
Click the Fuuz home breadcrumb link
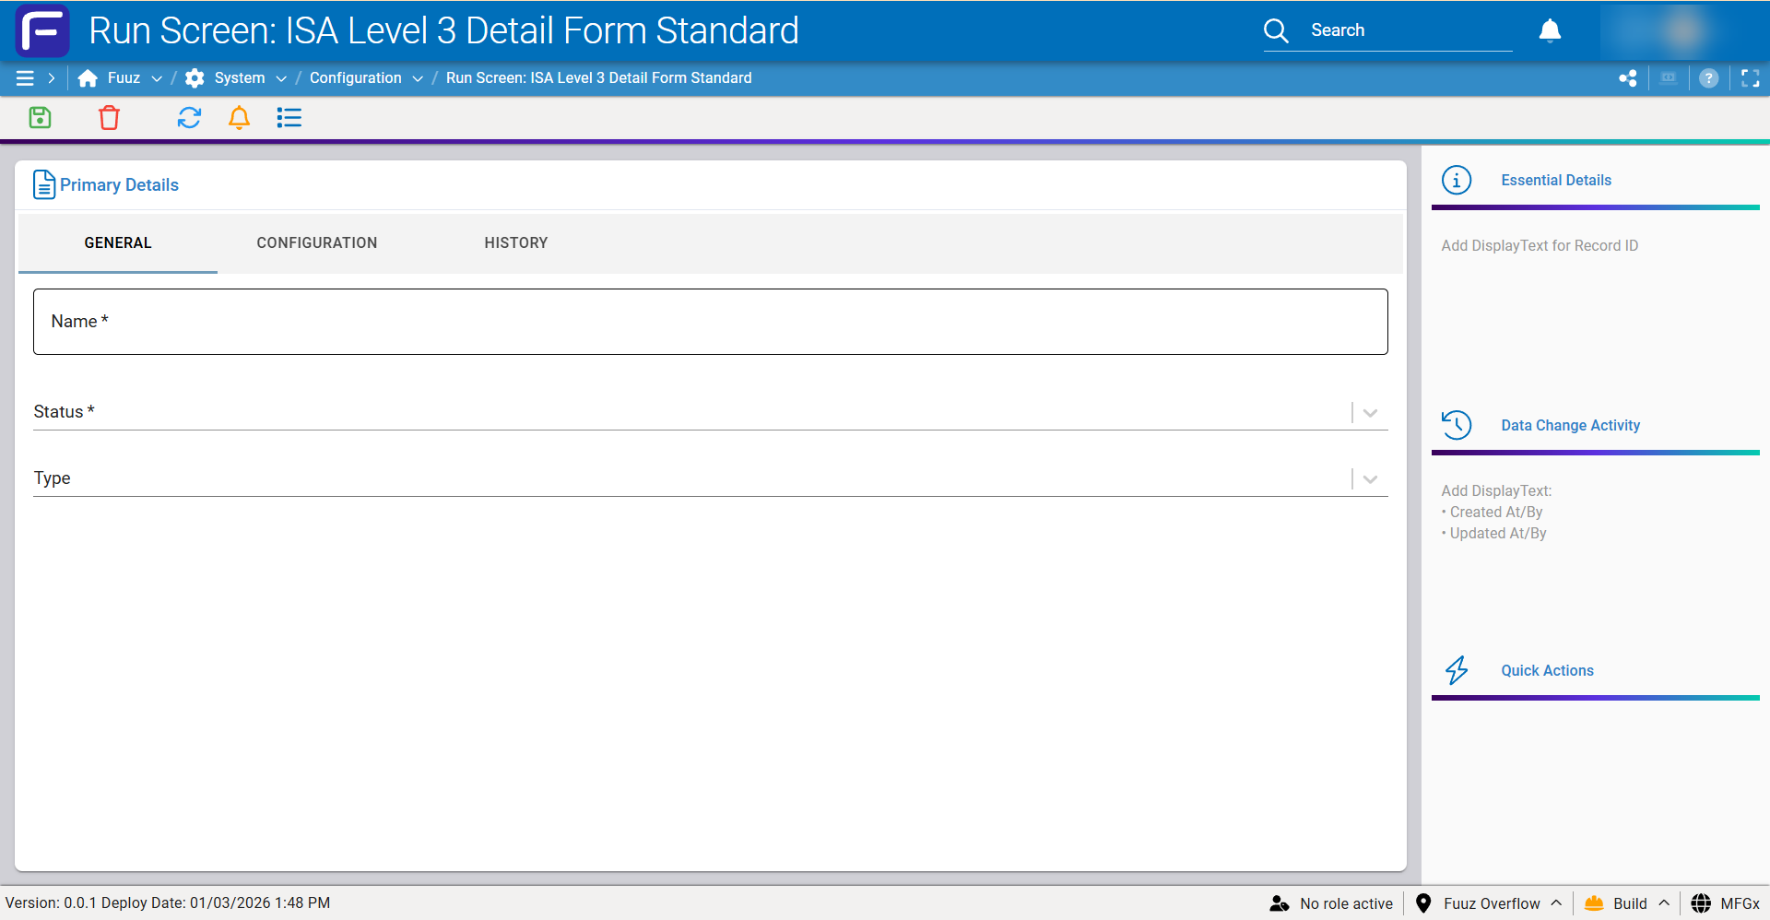tap(123, 78)
